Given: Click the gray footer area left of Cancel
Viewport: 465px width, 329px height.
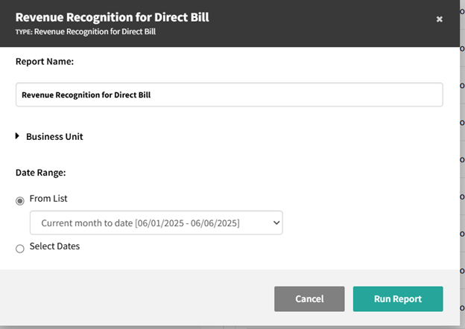Looking at the screenshot, I should 134,299.
